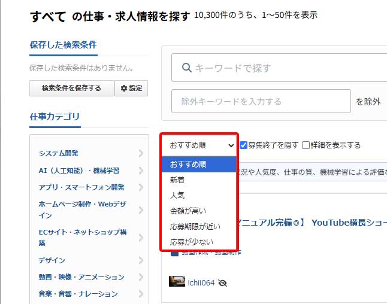387x304 pixels.
Task: Expand デザイン category chevron arrow
Action: coord(141,260)
